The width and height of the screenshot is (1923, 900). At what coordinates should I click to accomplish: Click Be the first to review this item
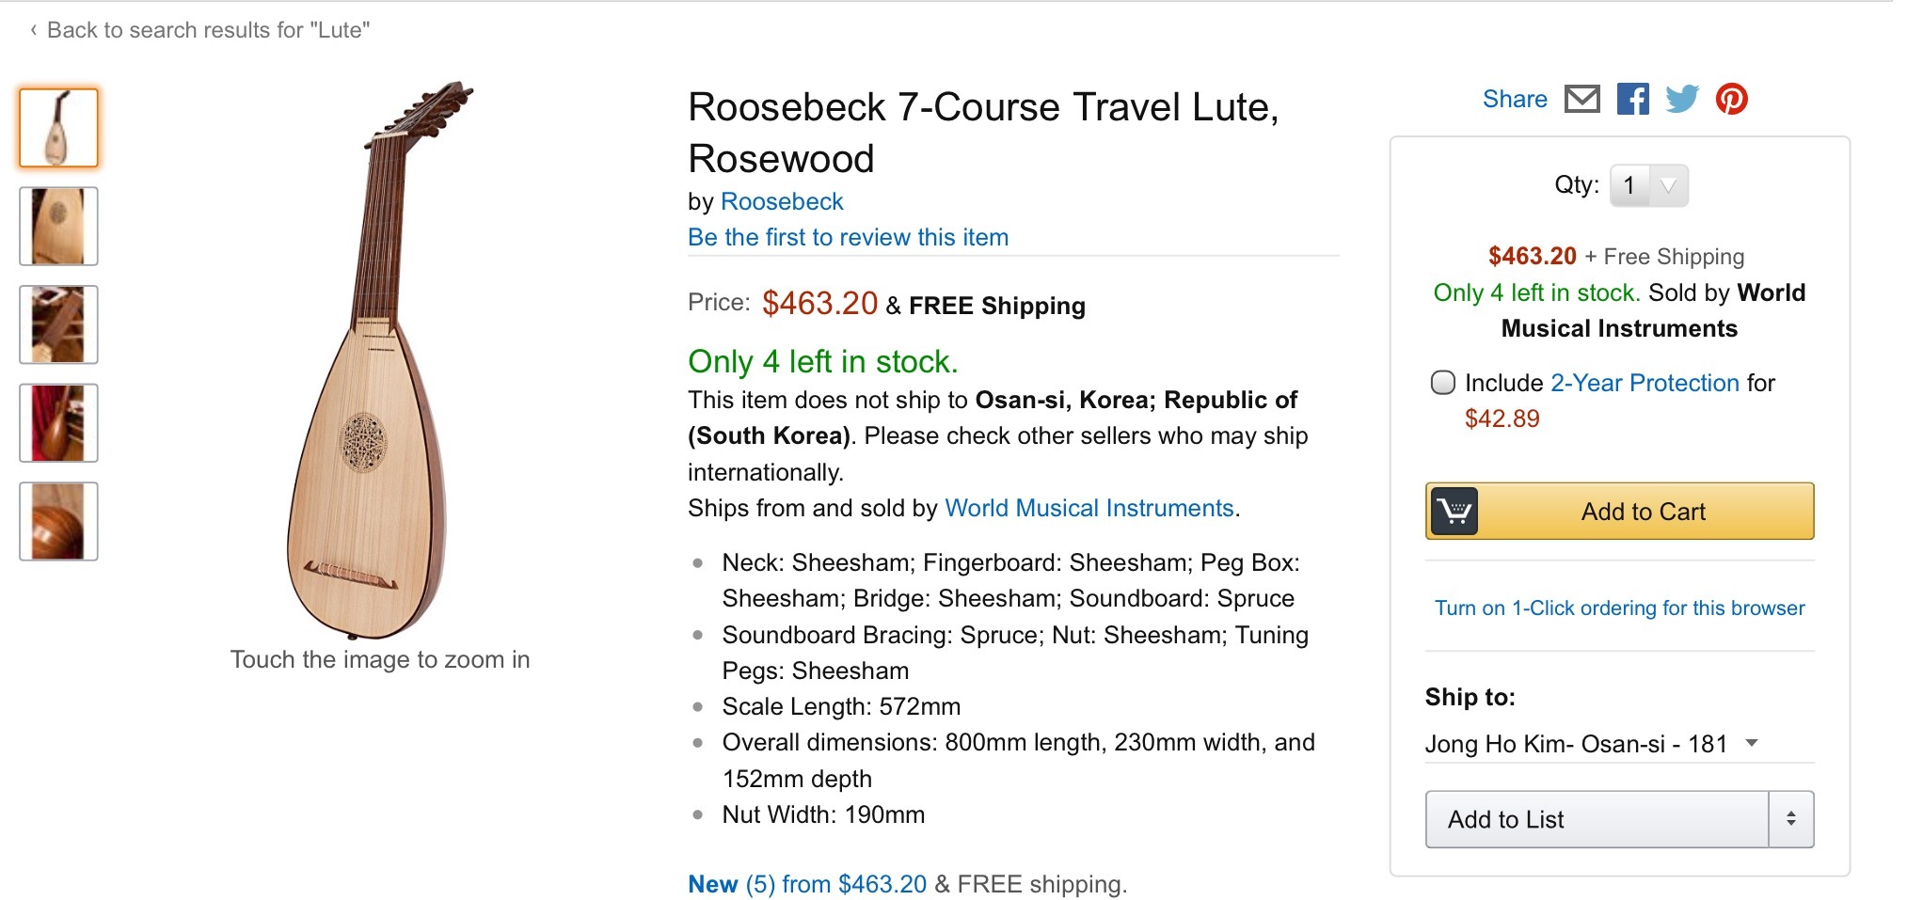pyautogui.click(x=848, y=237)
